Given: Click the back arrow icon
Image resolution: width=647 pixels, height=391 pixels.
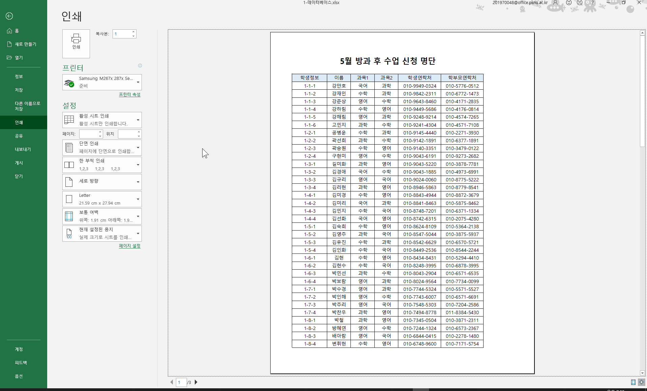Looking at the screenshot, I should [x=9, y=16].
